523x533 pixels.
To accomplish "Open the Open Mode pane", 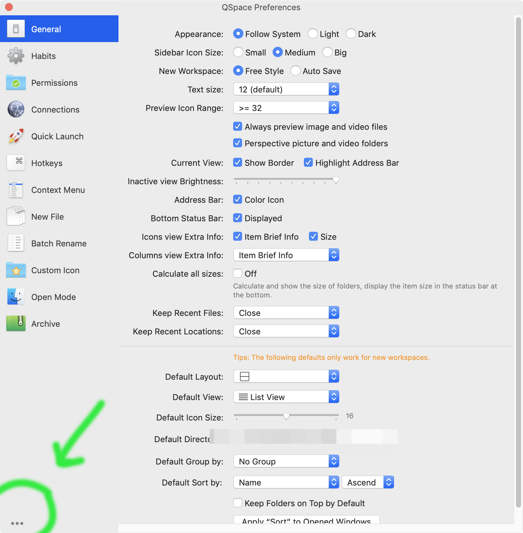I will pos(59,297).
